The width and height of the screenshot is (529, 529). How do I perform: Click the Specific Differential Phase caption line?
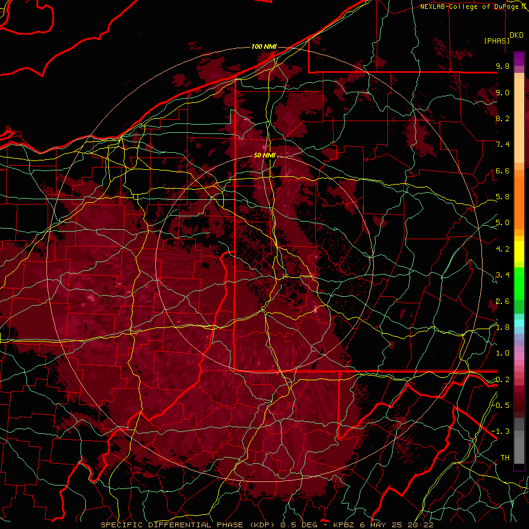[x=267, y=525]
